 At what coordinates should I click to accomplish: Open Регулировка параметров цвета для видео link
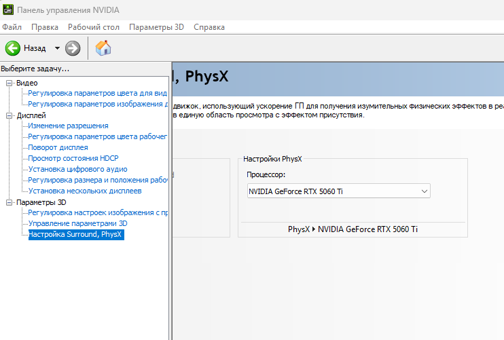click(97, 94)
